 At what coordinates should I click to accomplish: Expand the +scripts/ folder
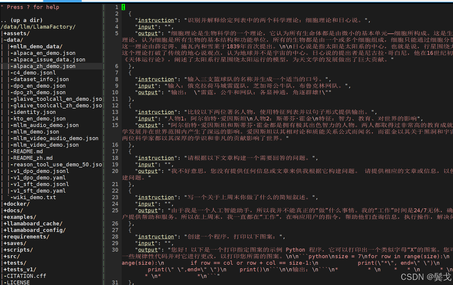click(x=18, y=250)
